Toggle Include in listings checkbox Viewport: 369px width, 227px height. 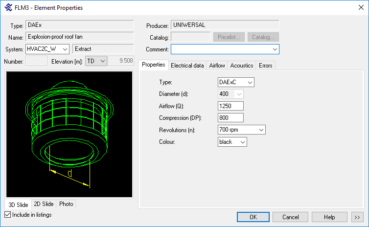[7, 215]
